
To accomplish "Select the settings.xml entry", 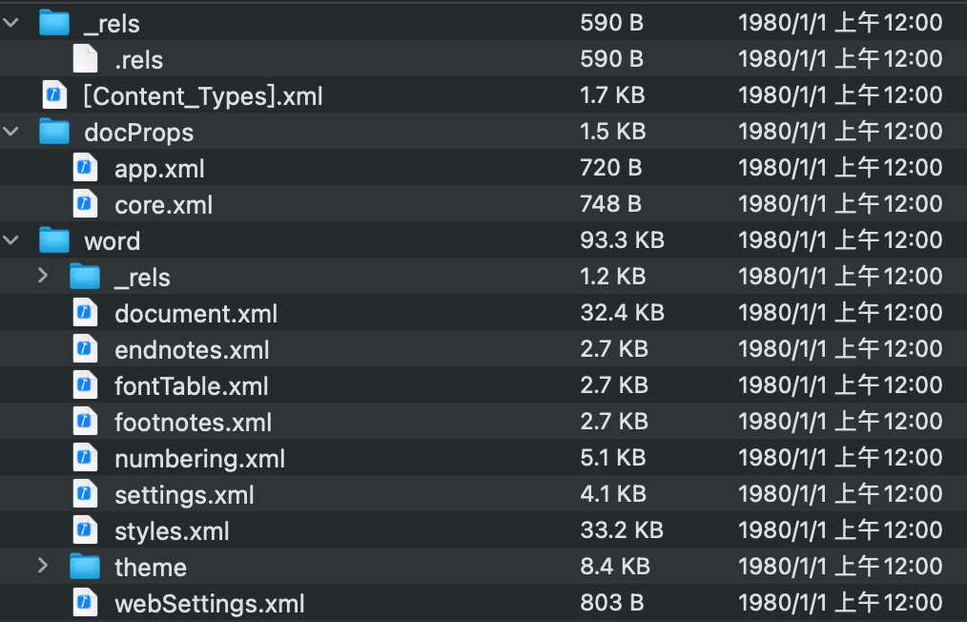I will pyautogui.click(x=184, y=495).
